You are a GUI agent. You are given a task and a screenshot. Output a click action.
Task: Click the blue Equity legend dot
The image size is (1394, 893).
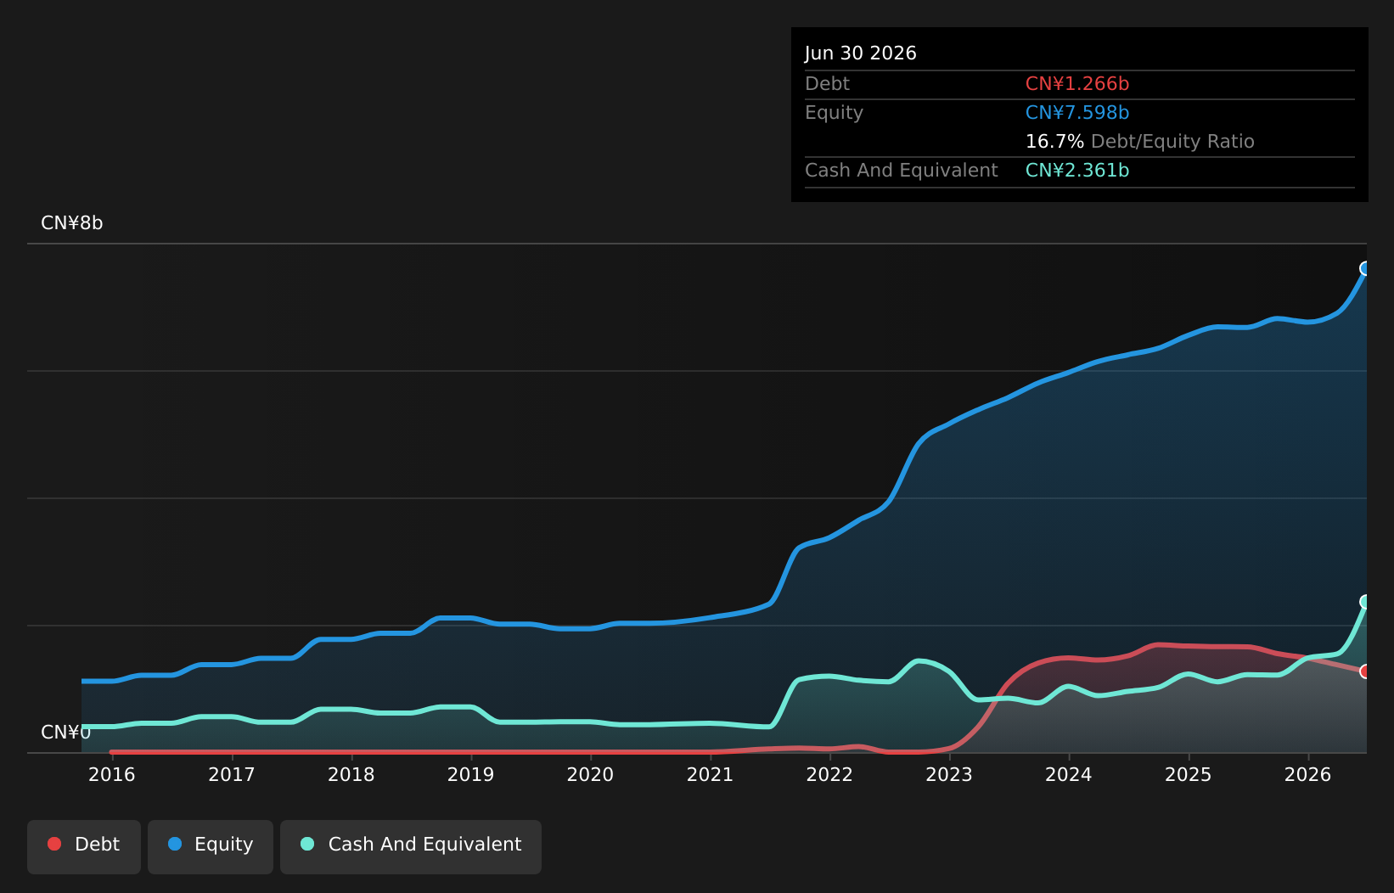pyautogui.click(x=175, y=844)
